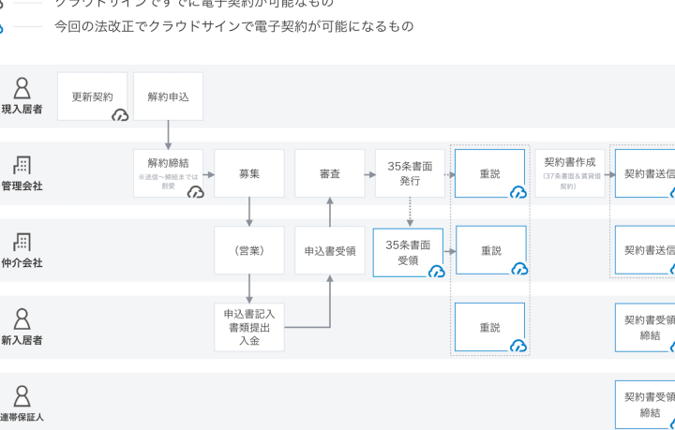
Task: Click the blue cloud icon on 35条書面受領 box
Action: coord(437,272)
